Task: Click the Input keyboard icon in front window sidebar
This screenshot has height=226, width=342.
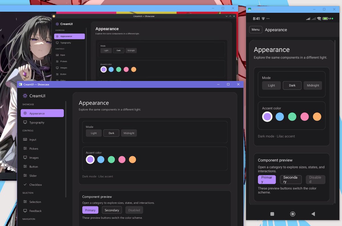Action: (x=25, y=140)
